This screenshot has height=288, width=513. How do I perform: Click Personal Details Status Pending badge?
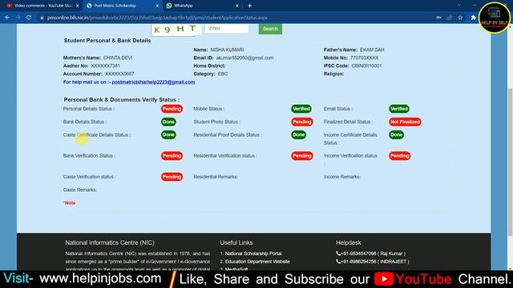tap(172, 109)
